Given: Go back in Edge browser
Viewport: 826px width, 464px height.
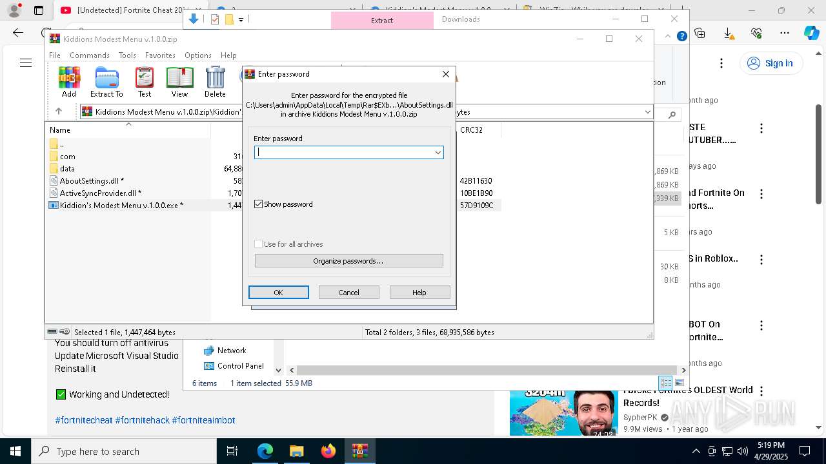Looking at the screenshot, I should pyautogui.click(x=18, y=33).
